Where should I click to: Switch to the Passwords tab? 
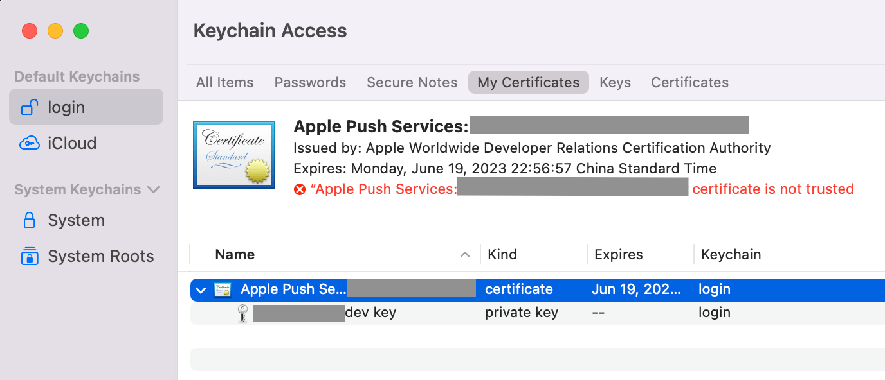tap(310, 82)
